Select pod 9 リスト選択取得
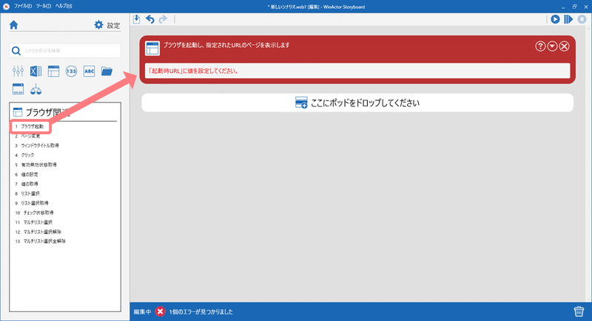Image resolution: width=592 pixels, height=321 pixels. [x=32, y=203]
